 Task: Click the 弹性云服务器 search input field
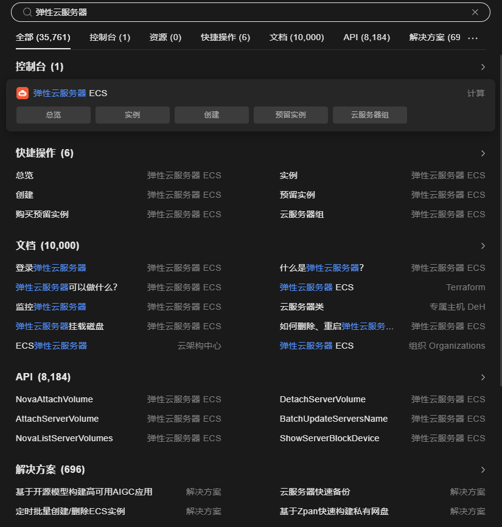(250, 12)
